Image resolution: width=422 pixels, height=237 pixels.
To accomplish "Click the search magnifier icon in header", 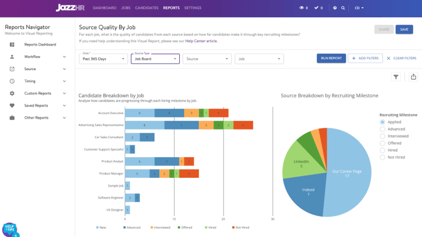I will (343, 8).
